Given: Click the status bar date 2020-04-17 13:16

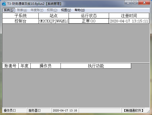Looking at the screenshot, I should [65, 110].
